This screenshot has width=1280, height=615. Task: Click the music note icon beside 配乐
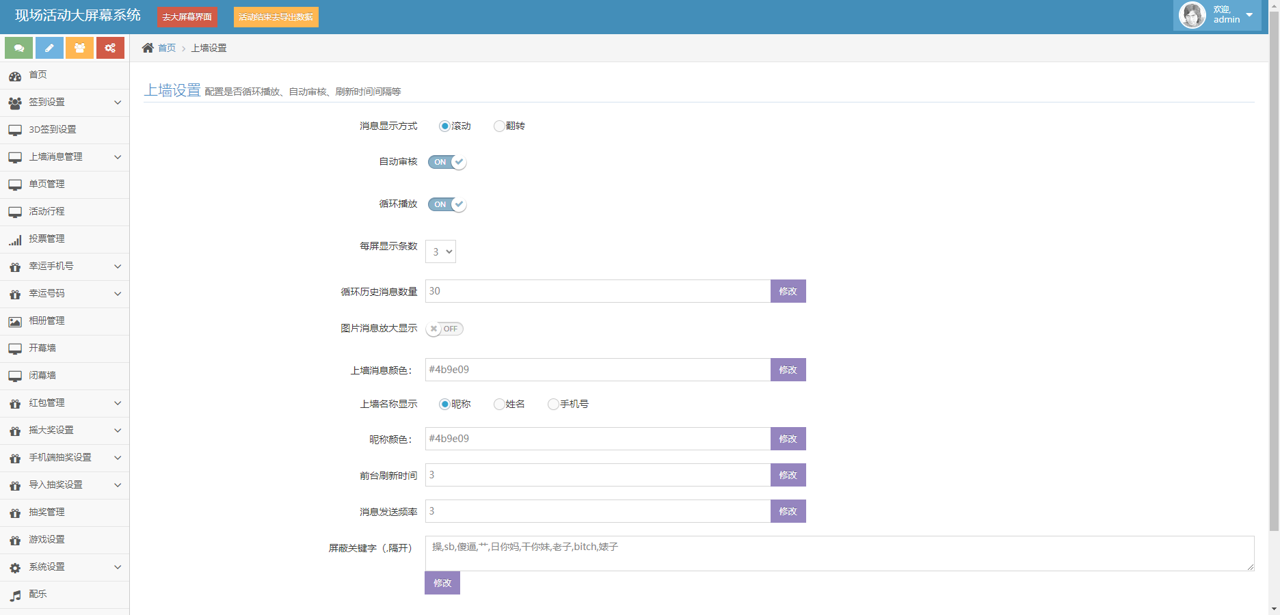click(15, 595)
